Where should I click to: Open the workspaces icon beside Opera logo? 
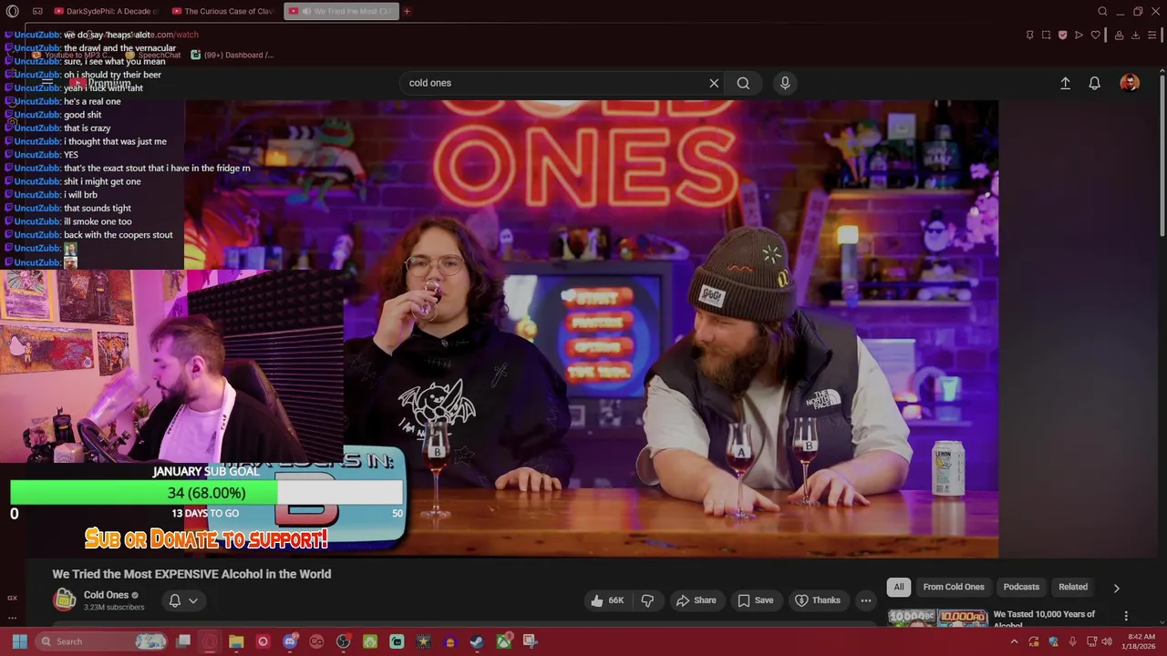point(37,12)
